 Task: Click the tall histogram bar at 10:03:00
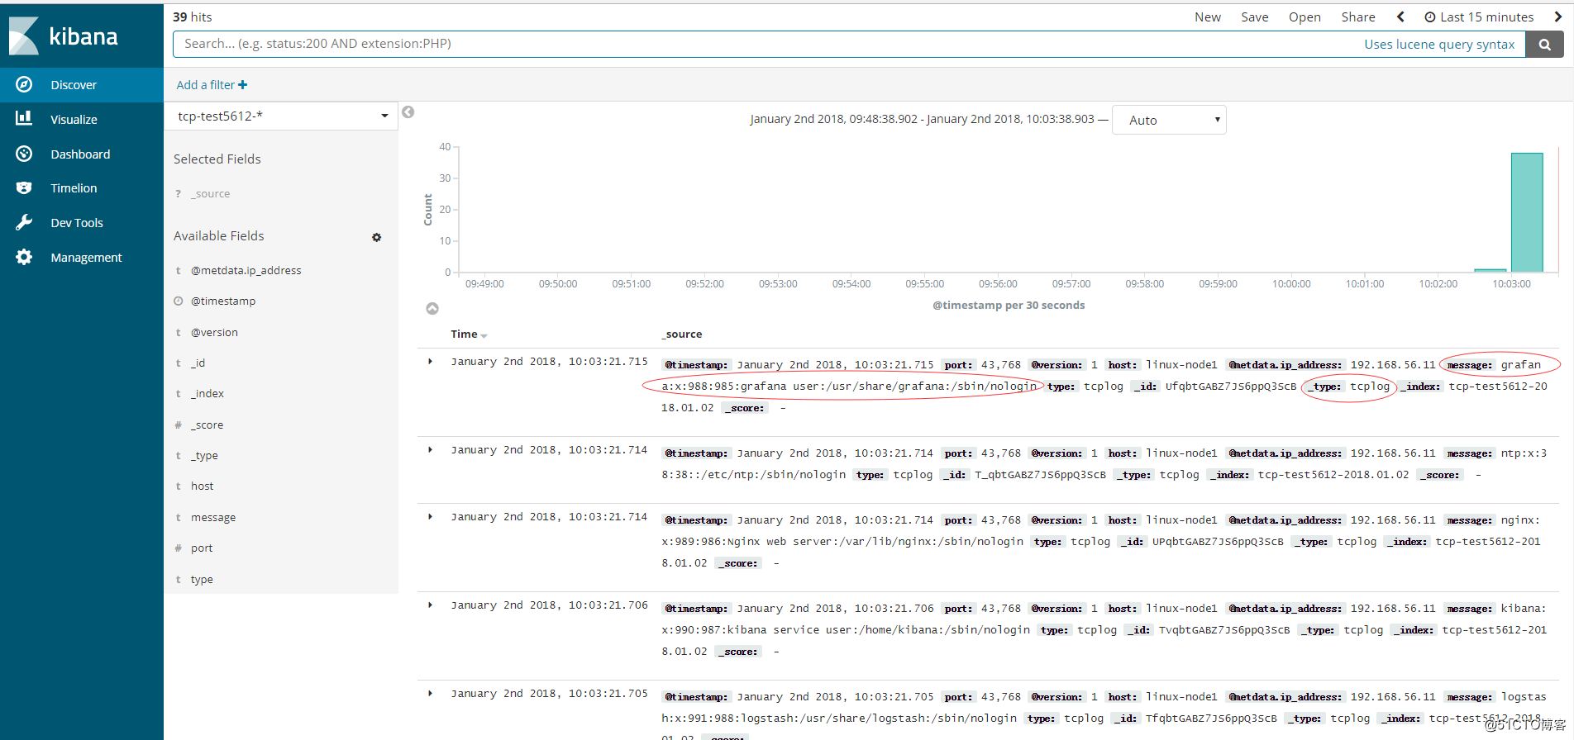pyautogui.click(x=1527, y=212)
